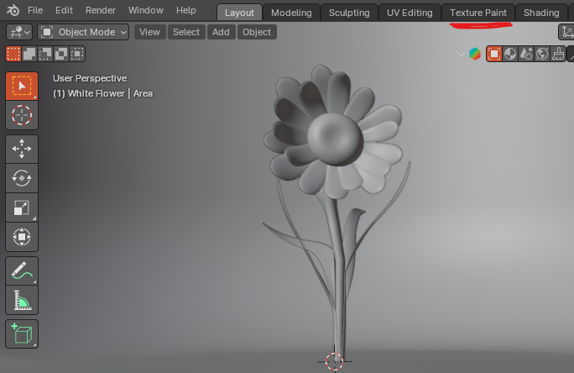
Task: Activate the Move tool
Action: pyautogui.click(x=22, y=149)
